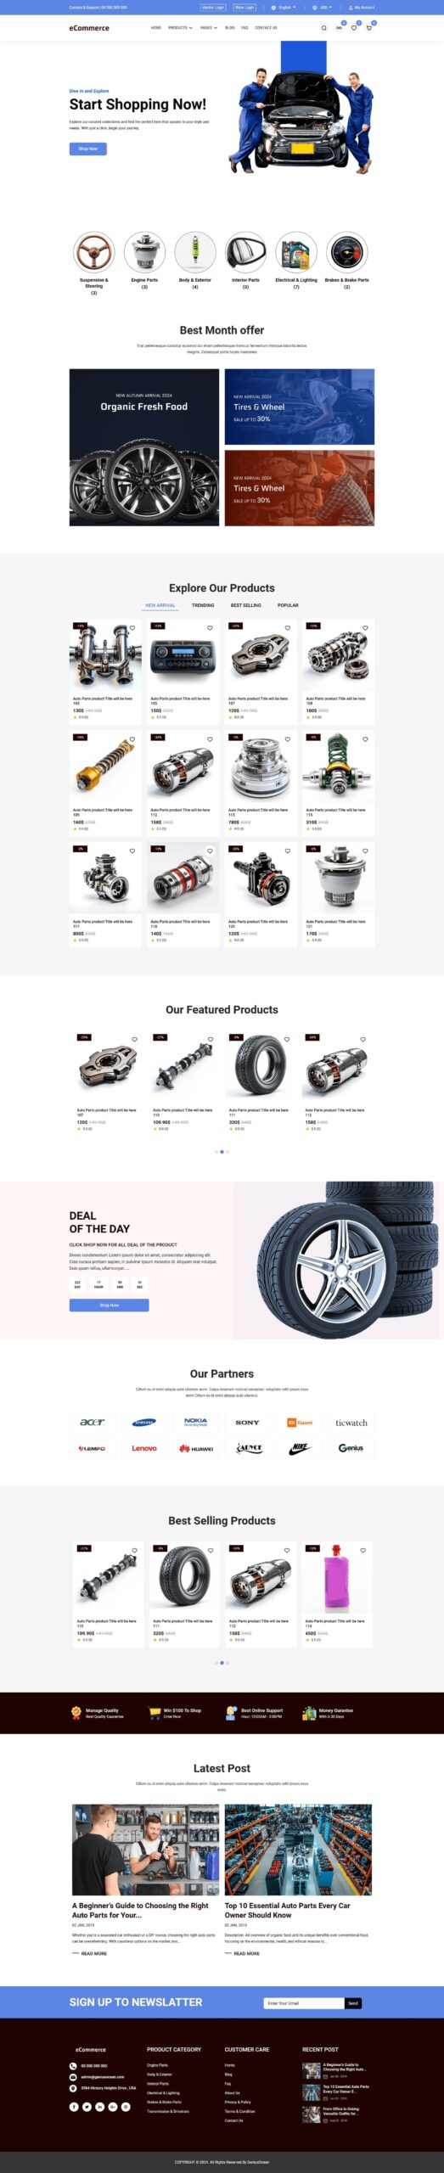The height and width of the screenshot is (2173, 444).
Task: Select the Brakes & Brake Parts category icon
Action: pyautogui.click(x=346, y=252)
